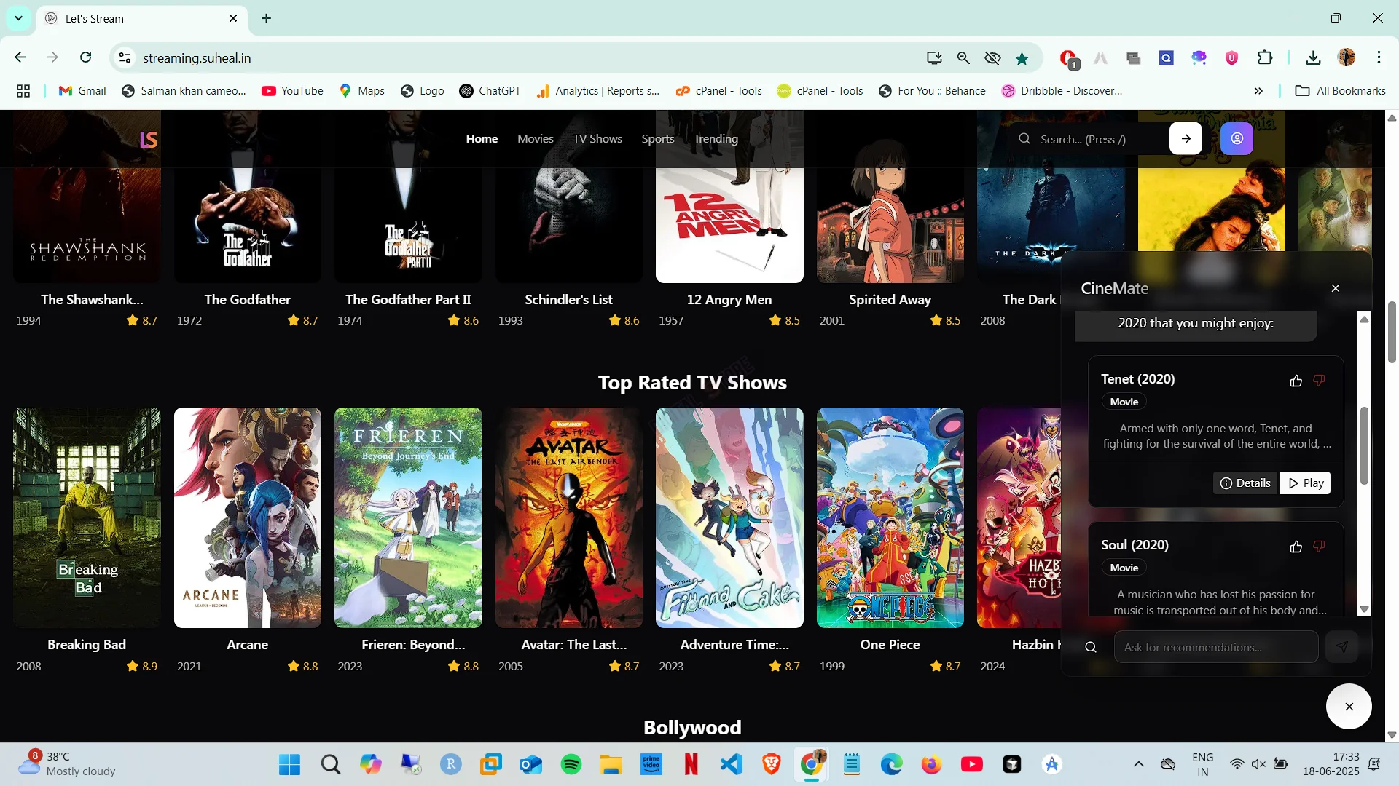Screen dimensions: 1399x786
Task: Open the Arcane poster
Action: [248, 517]
